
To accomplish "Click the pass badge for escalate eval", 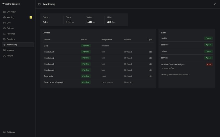I will 208,45.
